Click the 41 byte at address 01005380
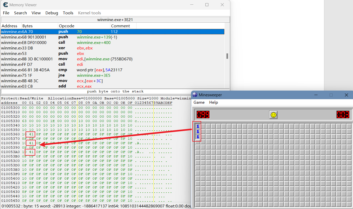Image resolution: width=353 pixels, height=209 pixels. [x=31, y=143]
